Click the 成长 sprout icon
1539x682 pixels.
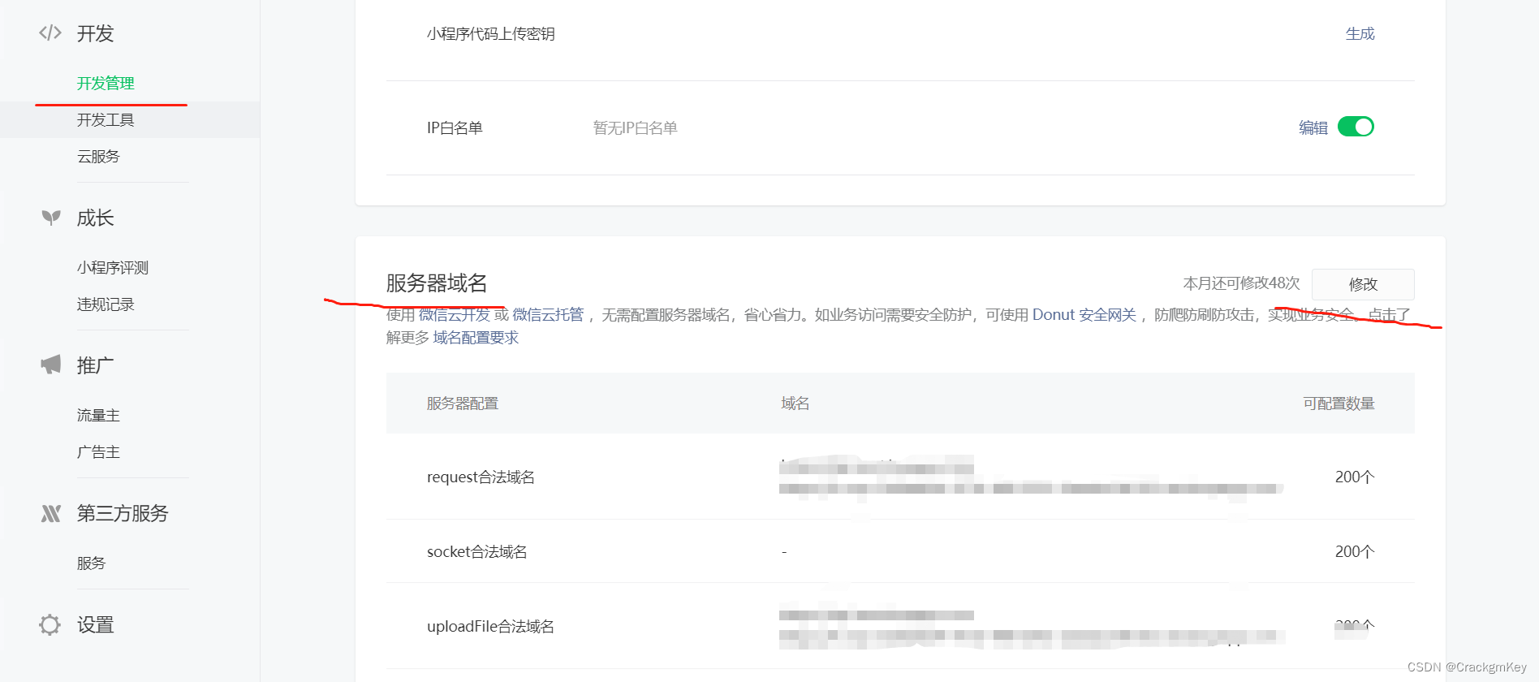point(51,218)
